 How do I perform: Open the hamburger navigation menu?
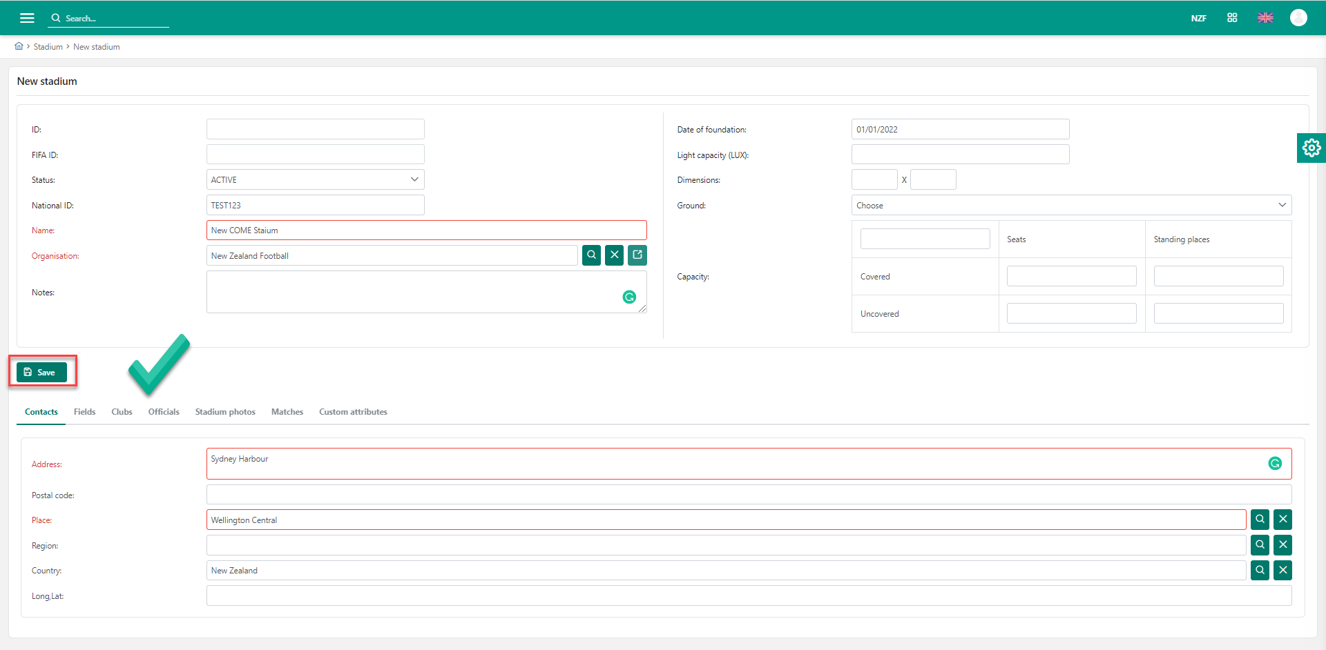pyautogui.click(x=27, y=18)
